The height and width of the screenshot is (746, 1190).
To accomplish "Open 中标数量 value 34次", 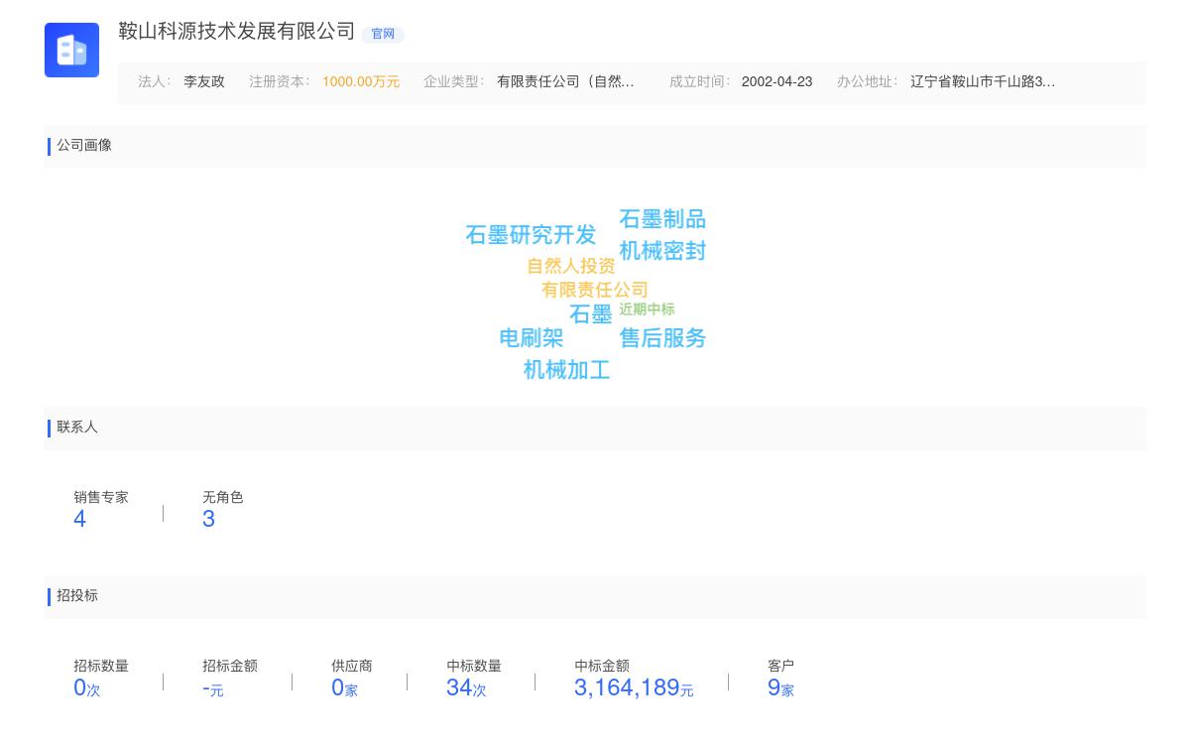I will pyautogui.click(x=466, y=687).
